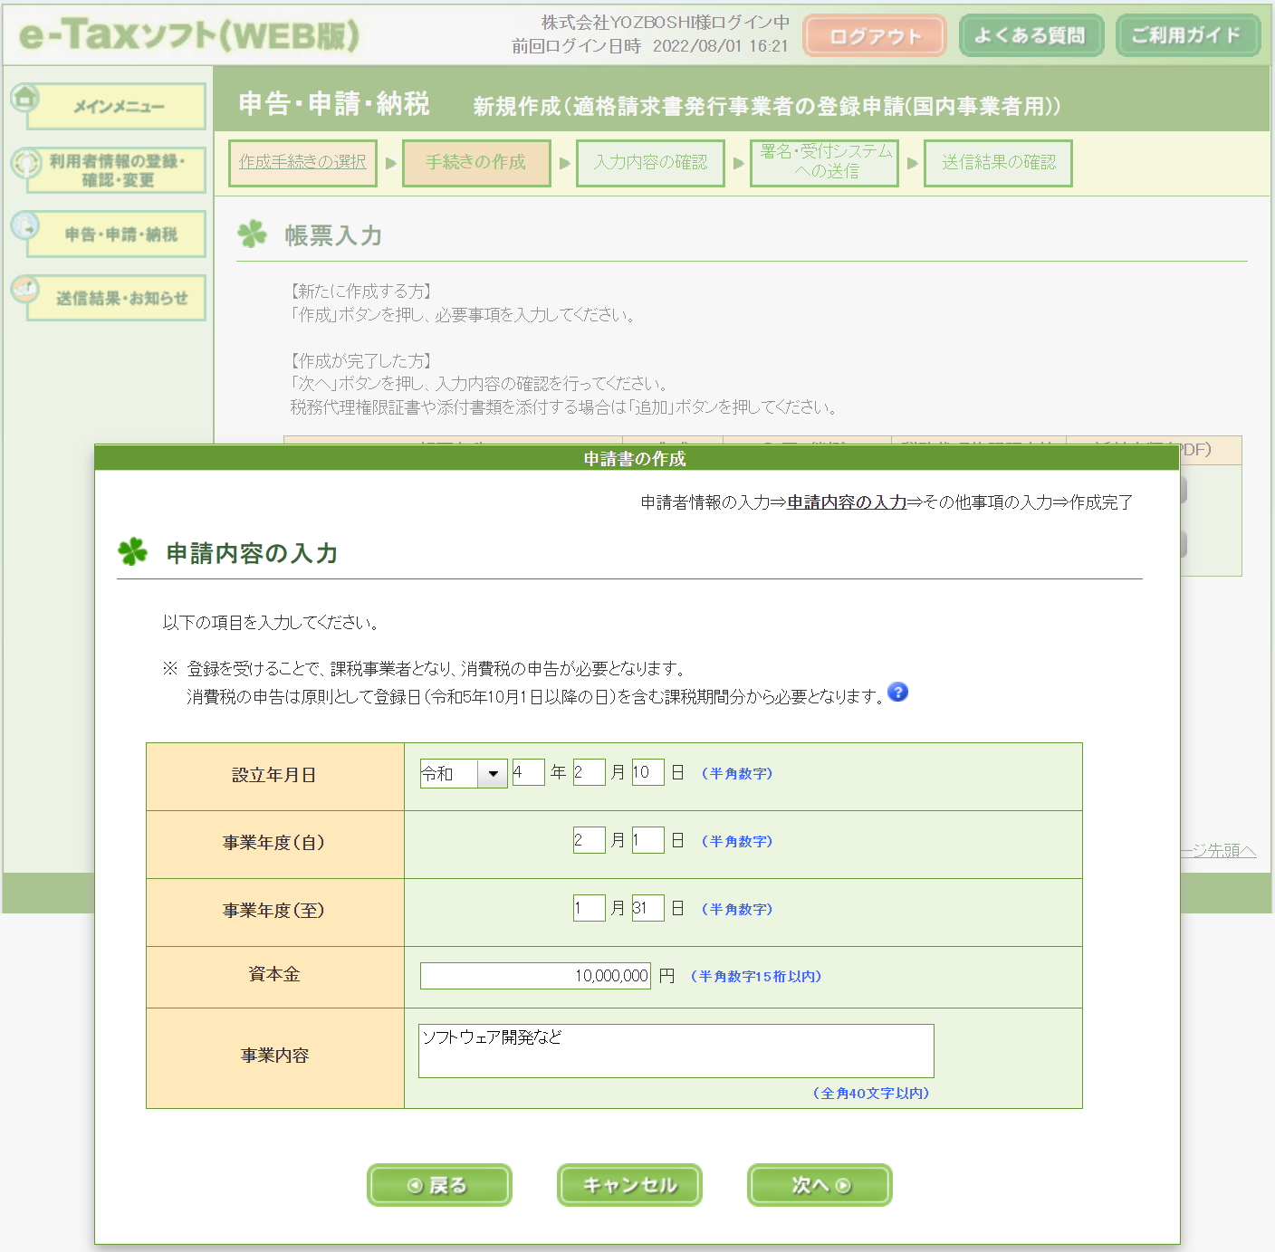Click the 事業年度(自) day field
The height and width of the screenshot is (1252, 1275).
[647, 840]
